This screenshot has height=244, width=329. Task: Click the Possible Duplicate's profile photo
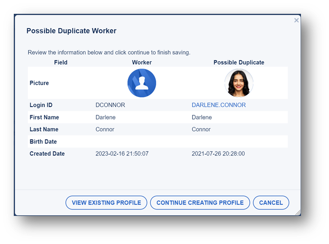238,83
